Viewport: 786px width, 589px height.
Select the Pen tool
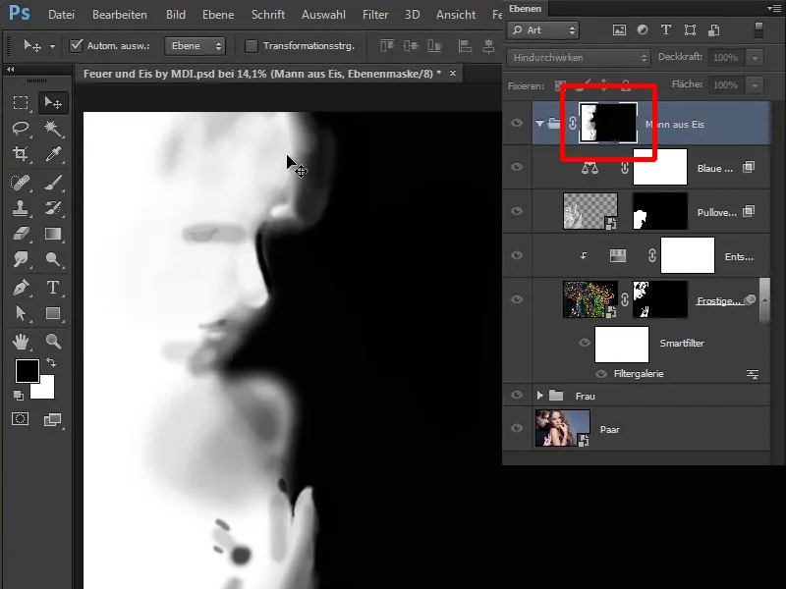pyautogui.click(x=21, y=288)
